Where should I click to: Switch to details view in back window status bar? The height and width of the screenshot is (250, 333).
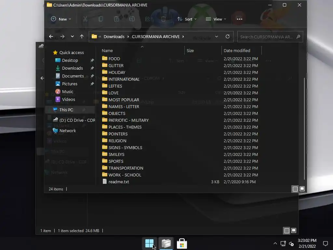[286, 230]
